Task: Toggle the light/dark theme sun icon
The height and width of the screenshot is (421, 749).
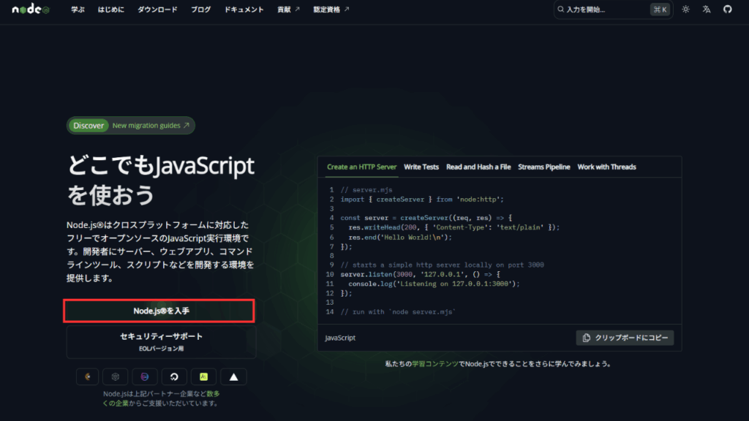Action: 685,10
